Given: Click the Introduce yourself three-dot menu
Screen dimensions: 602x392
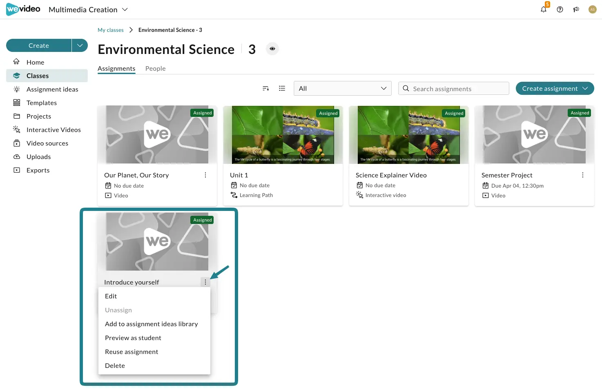Looking at the screenshot, I should click(x=205, y=282).
